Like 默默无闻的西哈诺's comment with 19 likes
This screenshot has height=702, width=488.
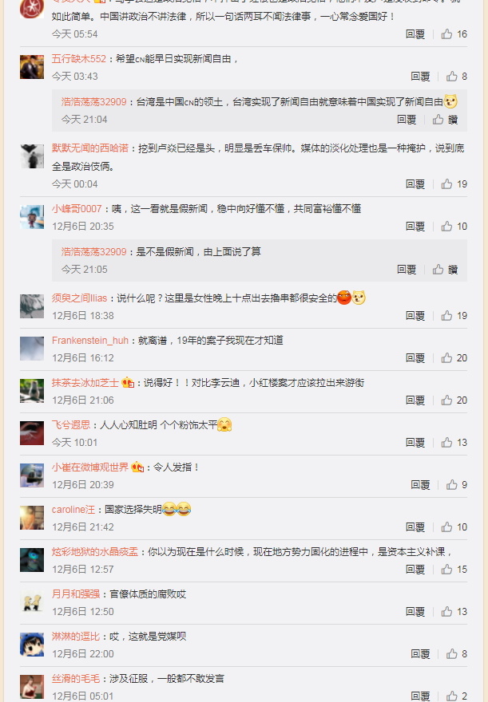tap(446, 184)
